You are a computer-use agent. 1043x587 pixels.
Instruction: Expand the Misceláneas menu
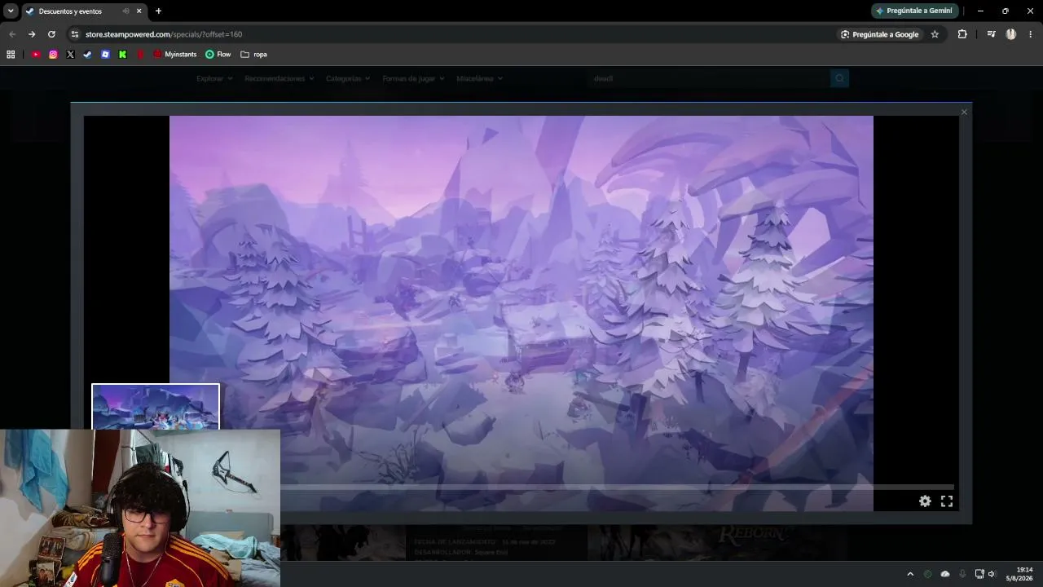(x=479, y=78)
